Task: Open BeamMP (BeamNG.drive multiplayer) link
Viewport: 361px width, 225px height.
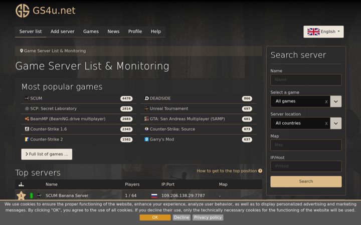Action: pyautogui.click(x=68, y=119)
